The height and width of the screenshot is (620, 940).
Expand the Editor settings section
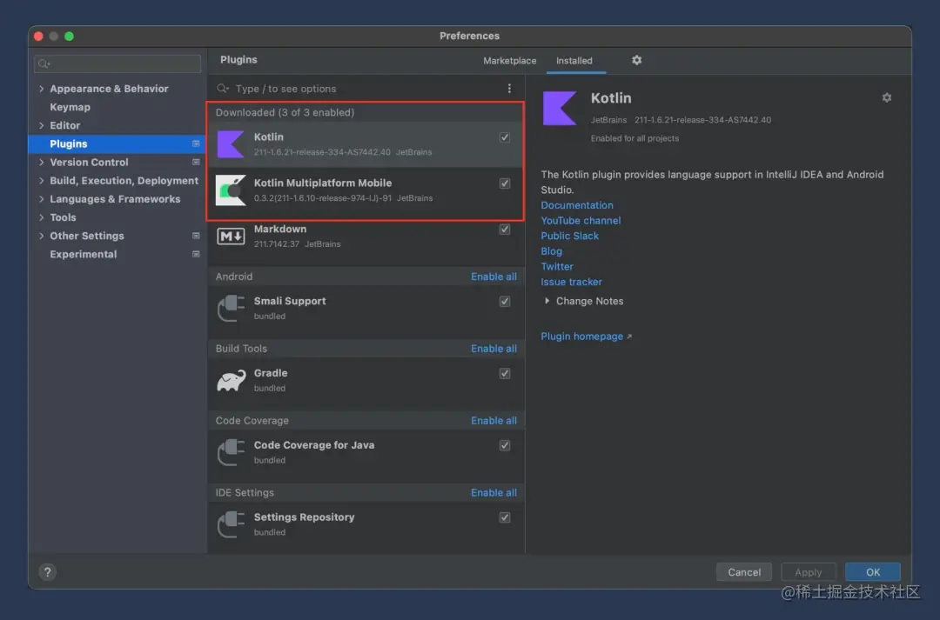point(42,125)
